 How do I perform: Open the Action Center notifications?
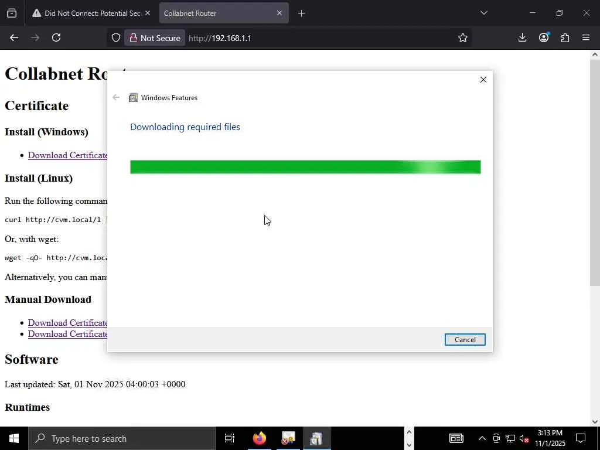581,438
